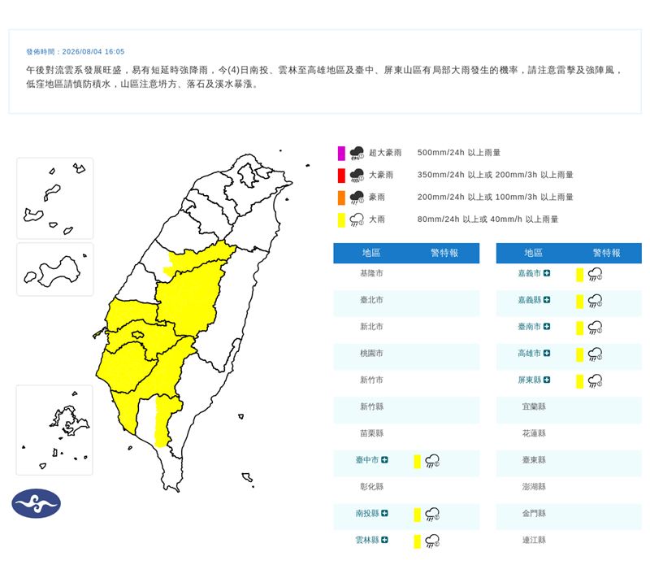The image size is (650, 578).
Task: Click the rain cloud icon for 嘉義縣
Action: 596,301
